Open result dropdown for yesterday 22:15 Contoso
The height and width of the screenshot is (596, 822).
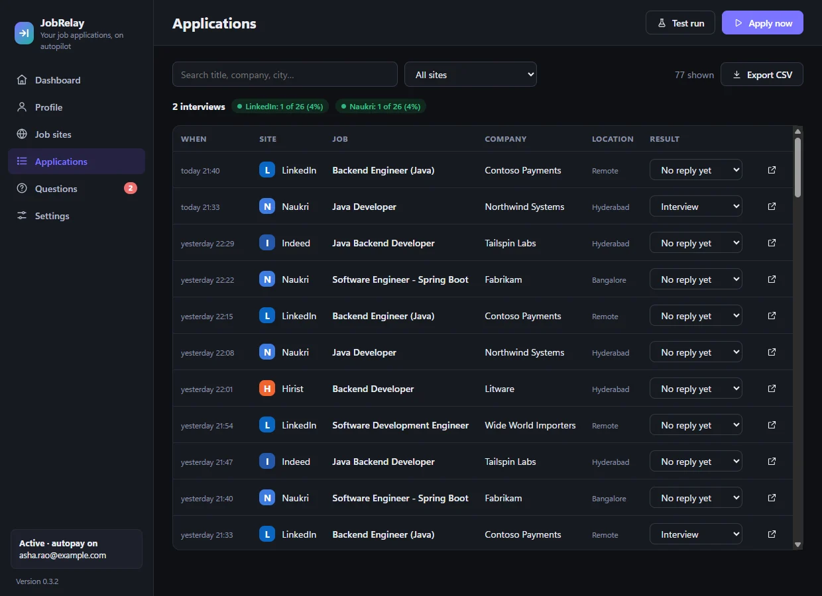pos(695,316)
